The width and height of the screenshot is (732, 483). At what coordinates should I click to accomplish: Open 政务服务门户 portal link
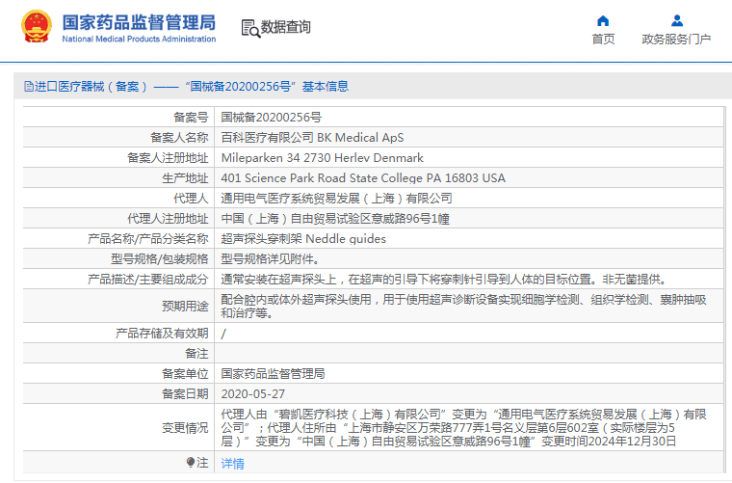(676, 40)
